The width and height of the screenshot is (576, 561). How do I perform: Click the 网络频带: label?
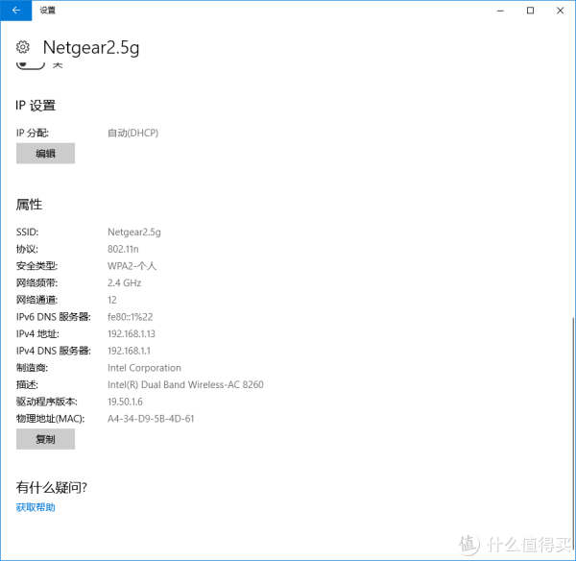point(36,283)
